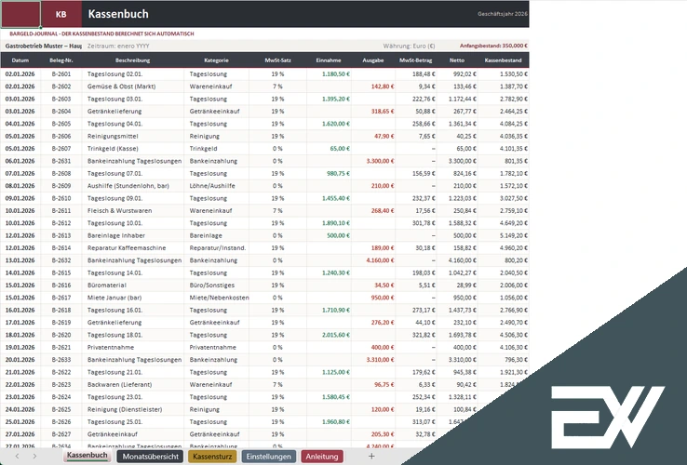Select expense value 318,65 €

tap(383, 112)
